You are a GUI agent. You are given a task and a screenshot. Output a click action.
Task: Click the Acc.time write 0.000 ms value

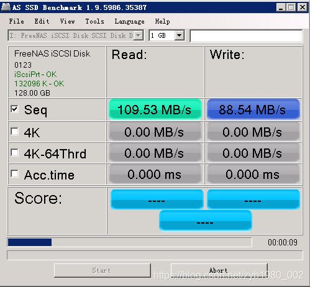click(253, 174)
